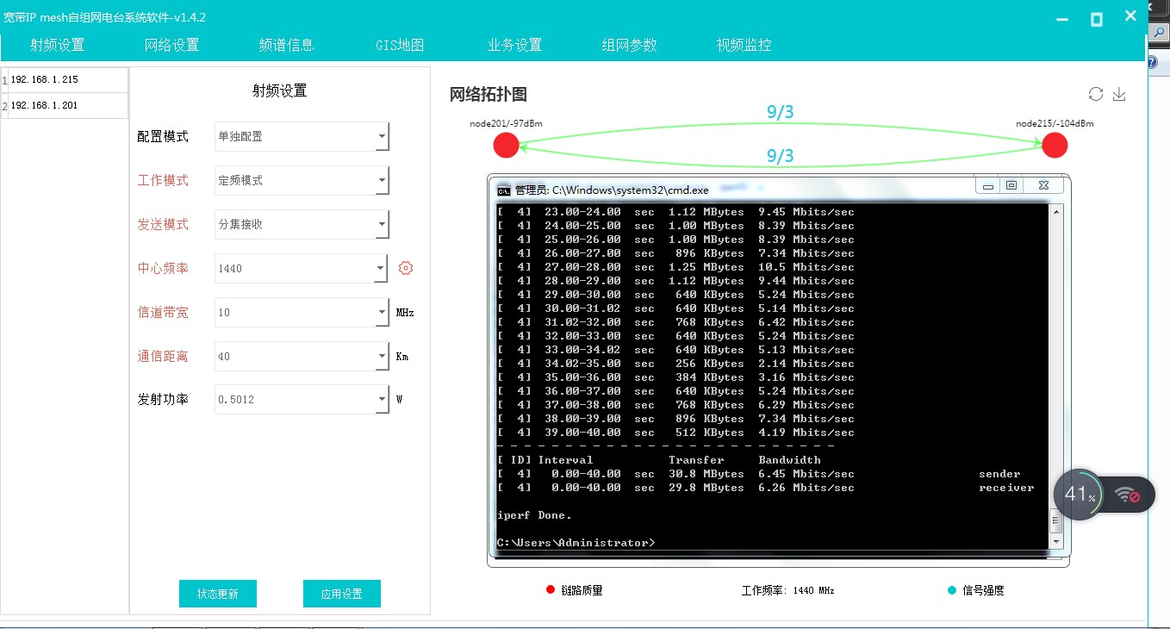The height and width of the screenshot is (629, 1170).
Task: Download the network topology diagram
Action: click(1119, 94)
